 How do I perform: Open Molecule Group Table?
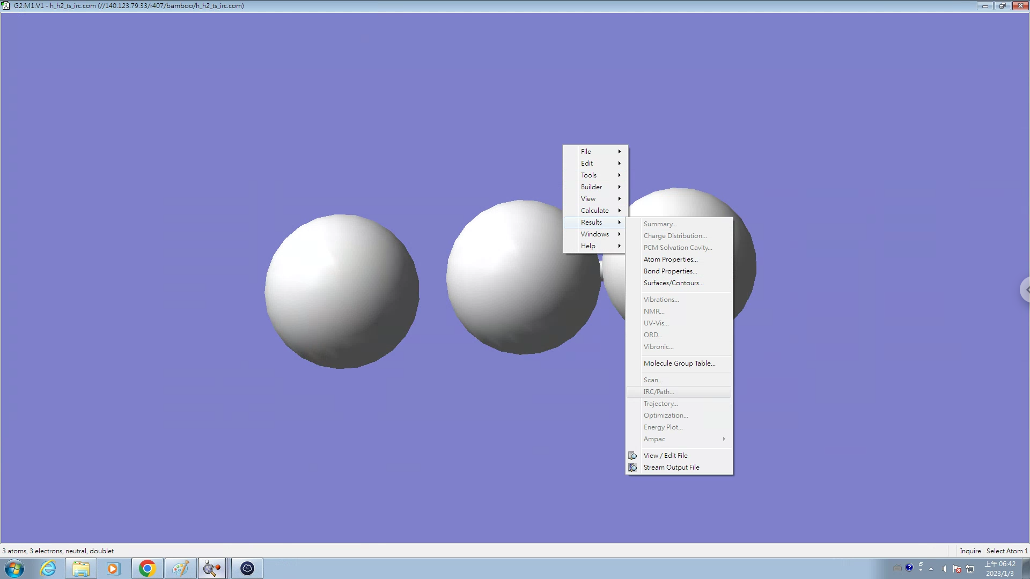pos(679,363)
